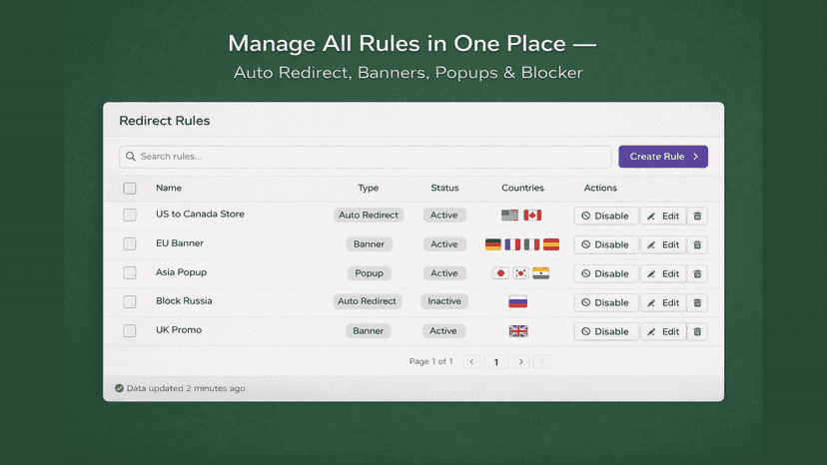
Task: Edit the Asia Popup rule
Action: click(663, 273)
